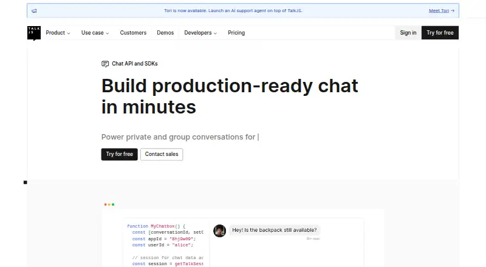Click the Hey! Is the backpack message bubble
The height and width of the screenshot is (267, 486).
275,230
